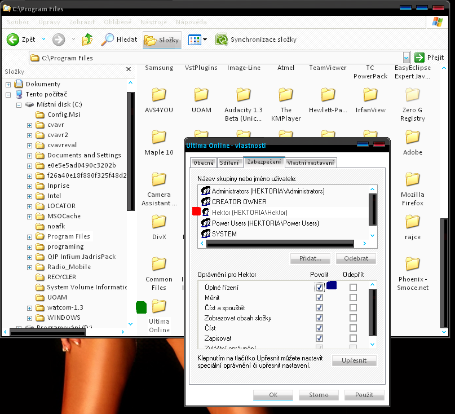Select Hektor (HEKTORIA\Hektor) user entry
The width and height of the screenshot is (455, 414).
point(283,213)
